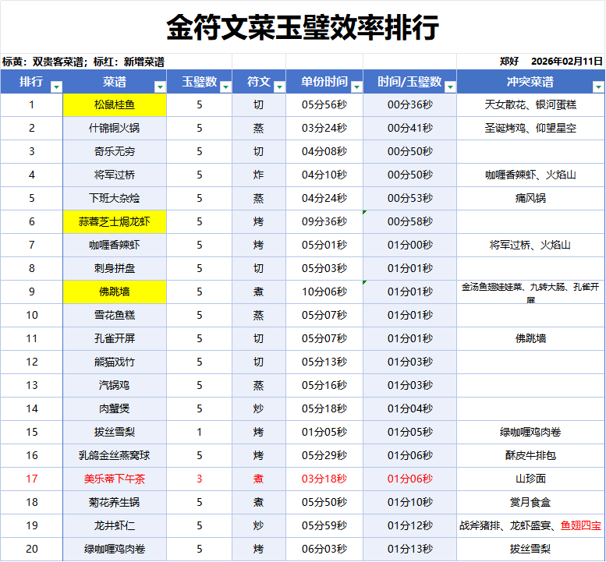Select 拔丝雪梨 in the 菜谱 column
This screenshot has width=606, height=562.
(x=115, y=433)
